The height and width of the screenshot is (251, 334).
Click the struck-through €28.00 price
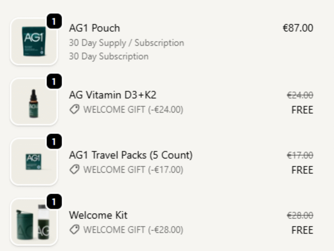[300, 216]
